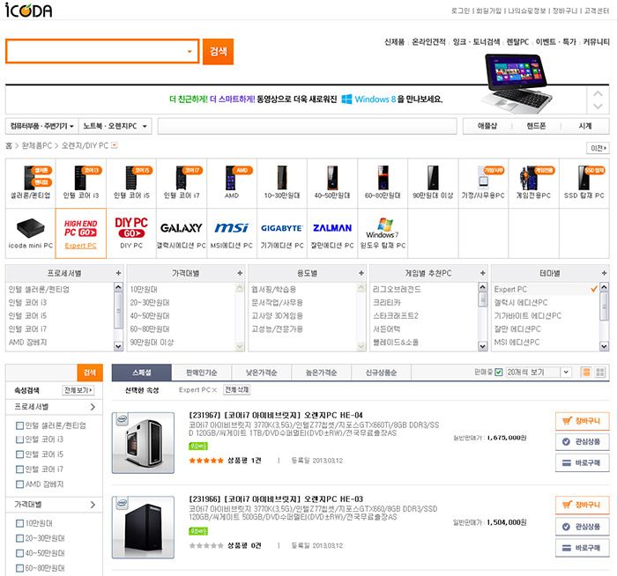Screen dimensions: 617x576
Task: Open the 20개씩 보기 items-per-page dropdown
Action: click(x=539, y=372)
